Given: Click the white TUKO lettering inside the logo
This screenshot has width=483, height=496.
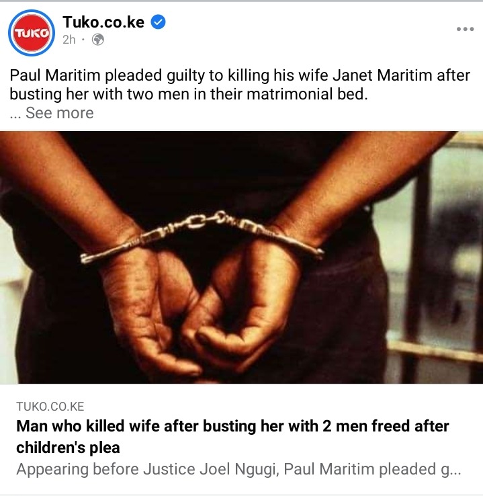Looking at the screenshot, I should [x=32, y=33].
